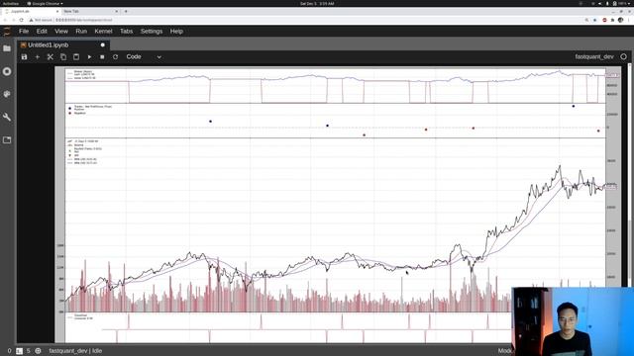Paste cells from clipboard icon
The image size is (634, 356).
[x=76, y=57]
